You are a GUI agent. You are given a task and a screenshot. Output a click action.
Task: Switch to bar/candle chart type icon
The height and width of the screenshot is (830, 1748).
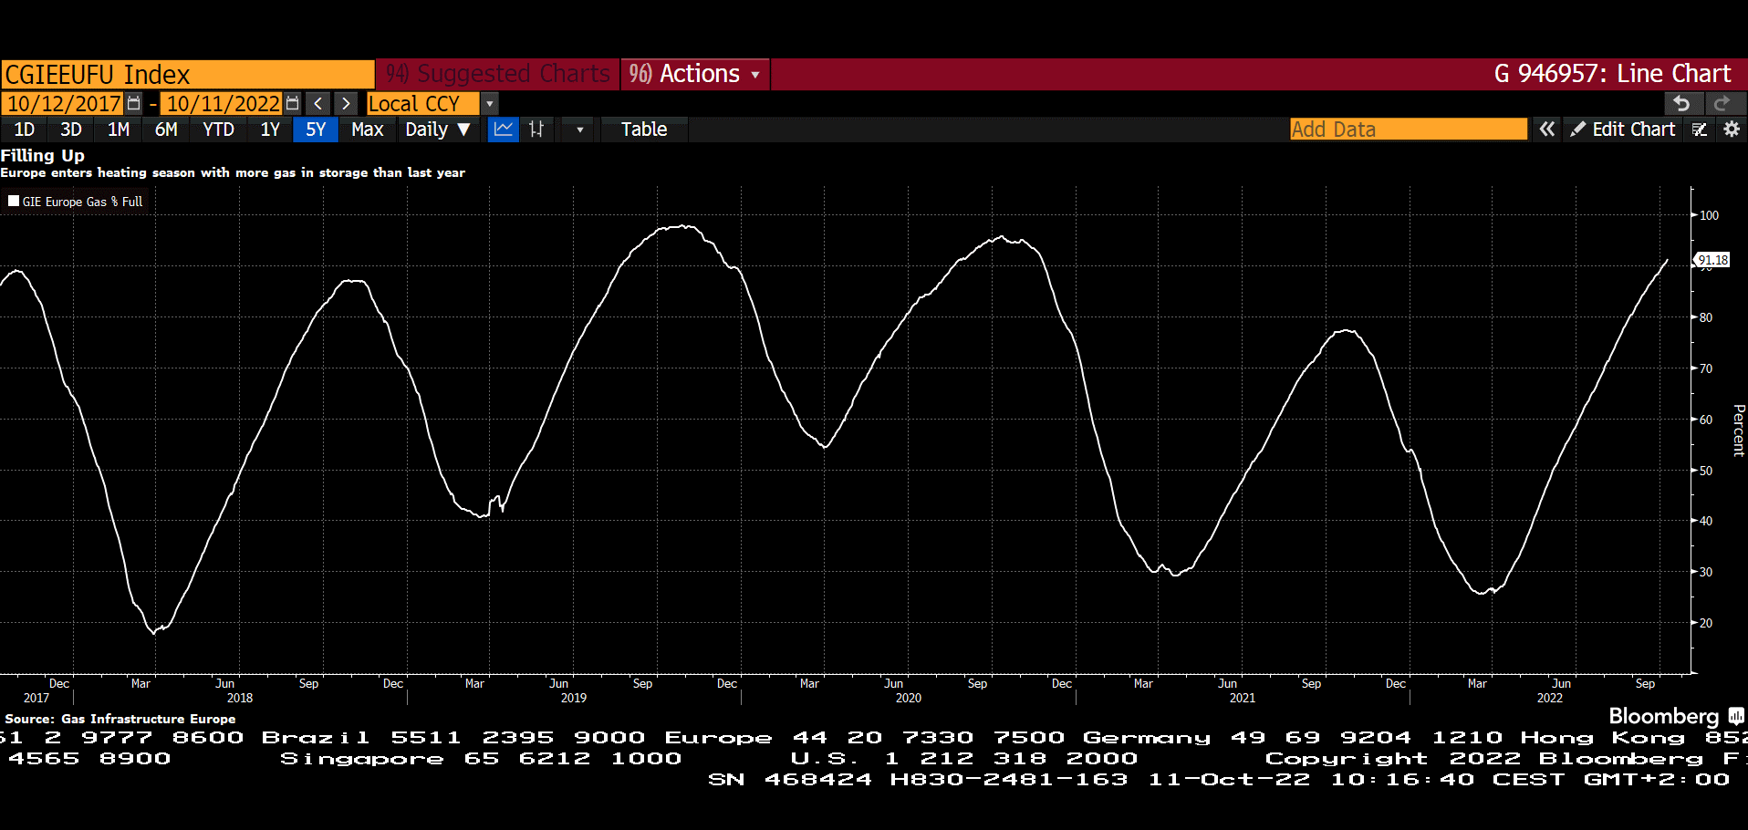536,130
